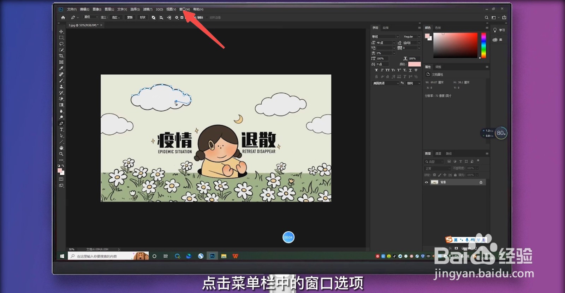Select the Eyedropper tool
The image size is (565, 293).
(x=61, y=68)
